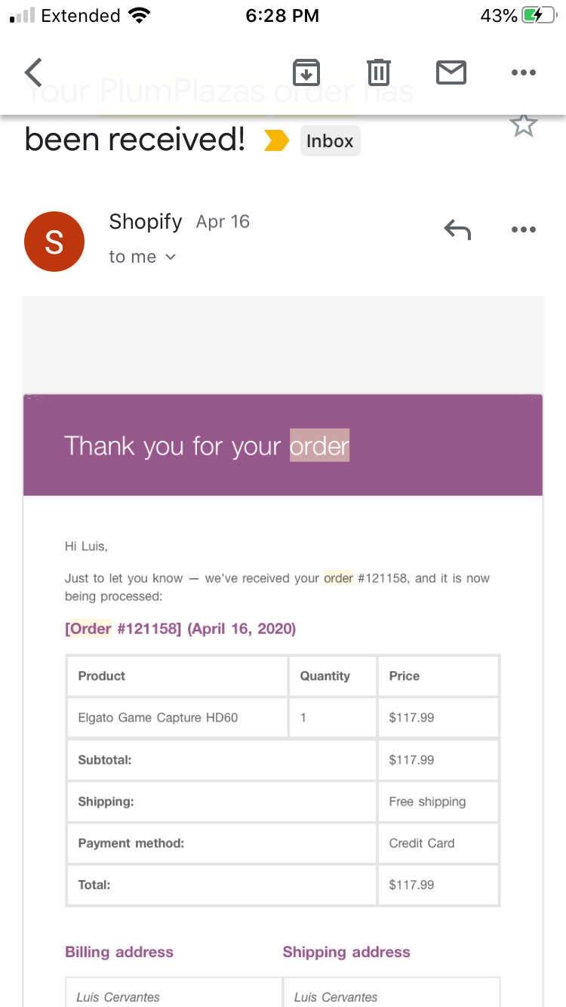Image resolution: width=566 pixels, height=1007 pixels.
Task: Tap the yellow importance marker arrow
Action: tap(276, 140)
